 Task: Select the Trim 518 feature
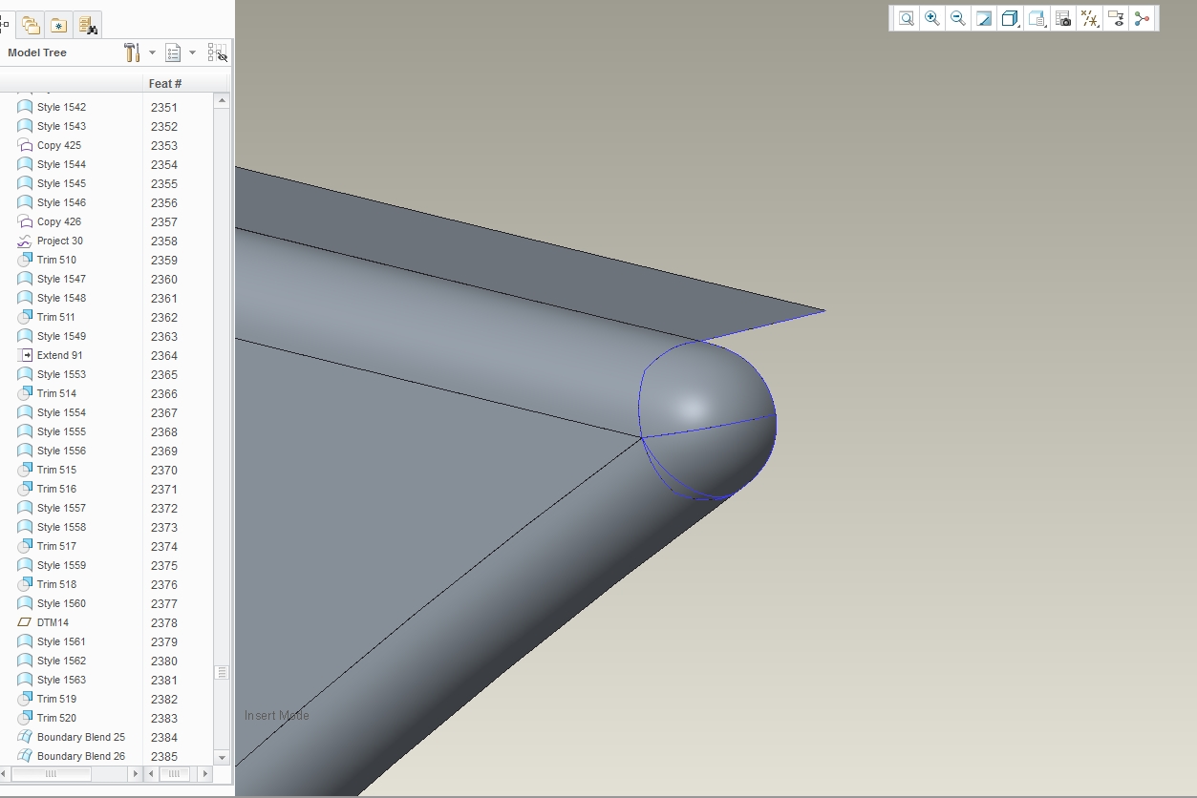56,584
